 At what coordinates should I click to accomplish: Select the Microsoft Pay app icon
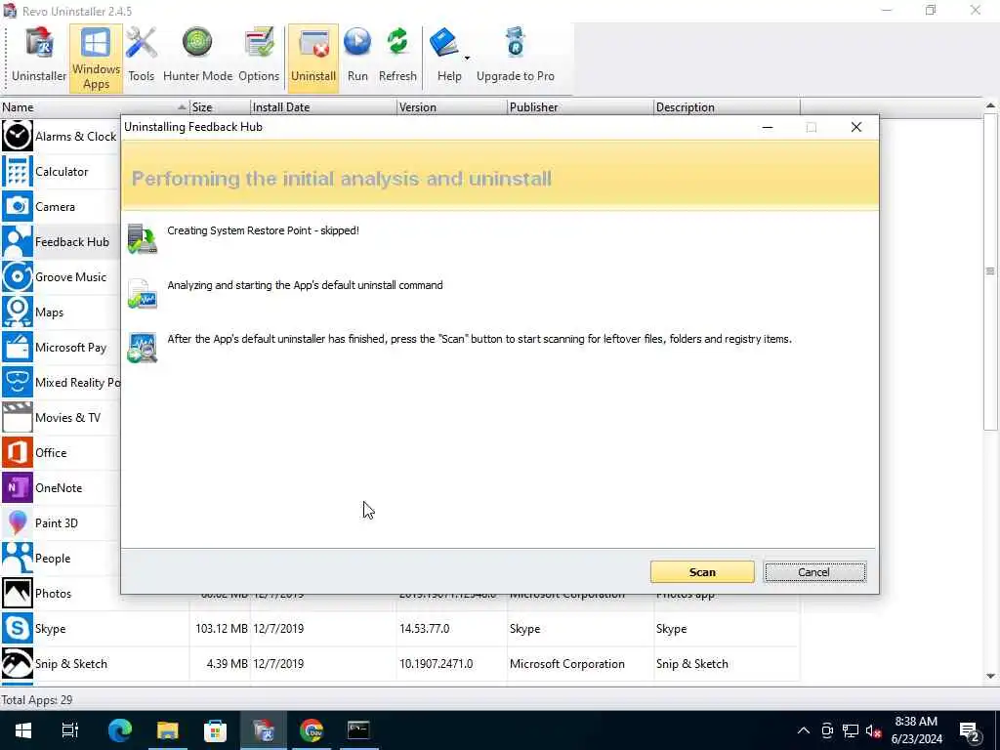tap(18, 347)
